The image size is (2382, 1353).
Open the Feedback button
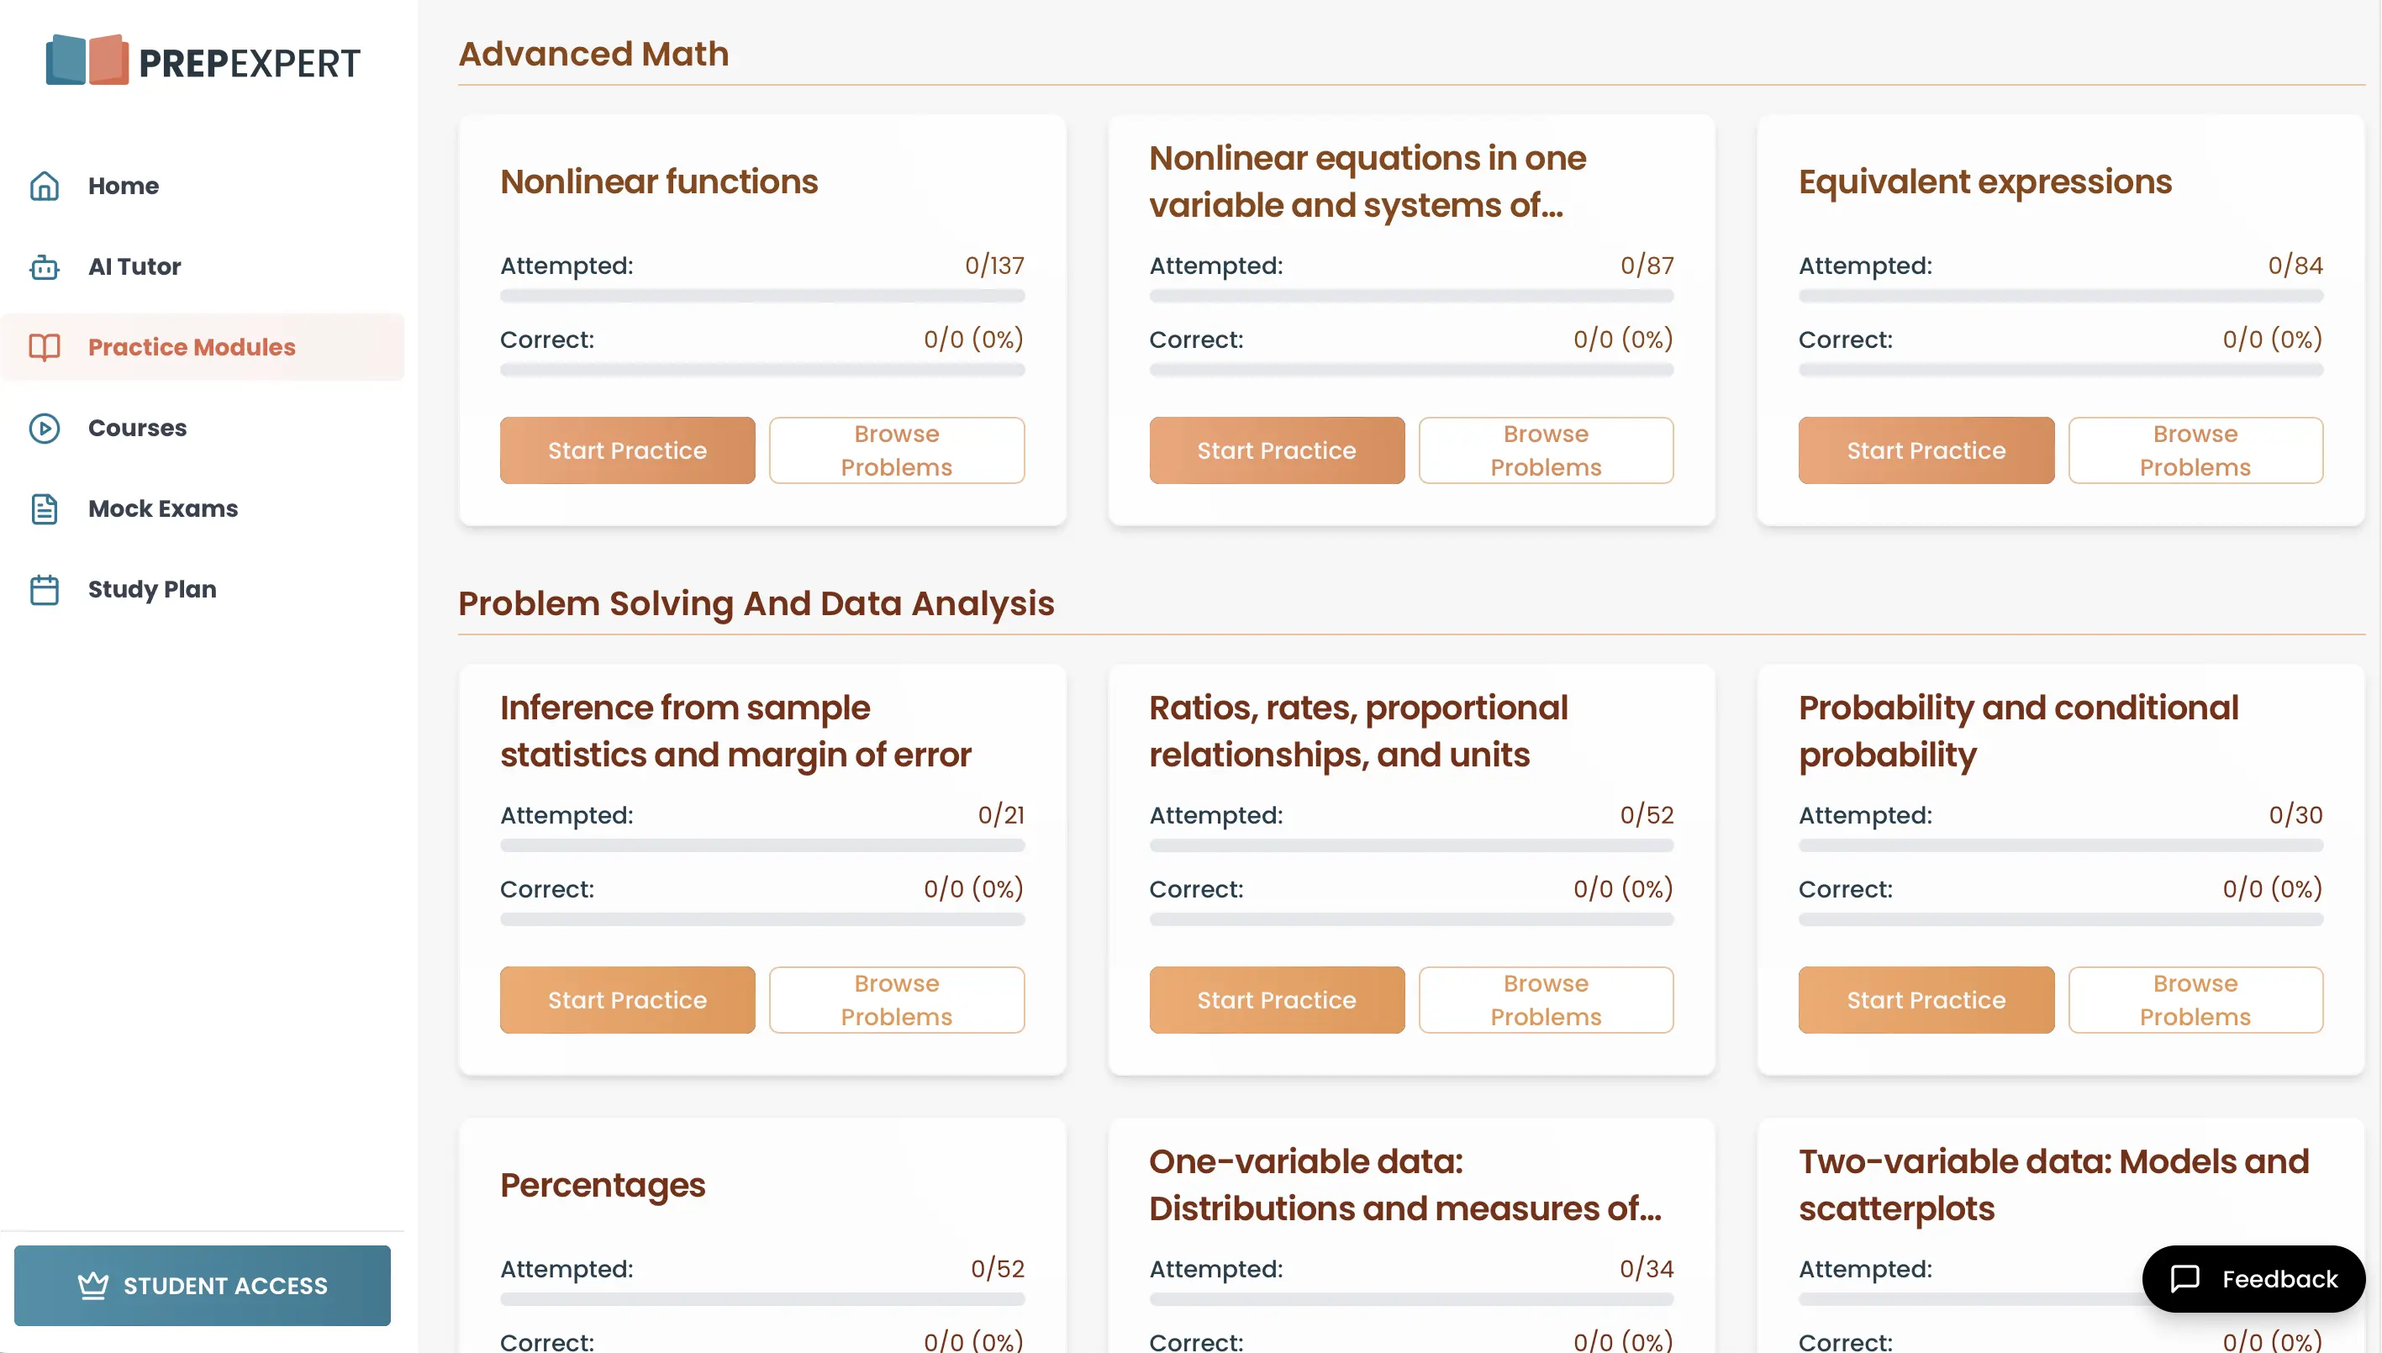tap(2253, 1280)
